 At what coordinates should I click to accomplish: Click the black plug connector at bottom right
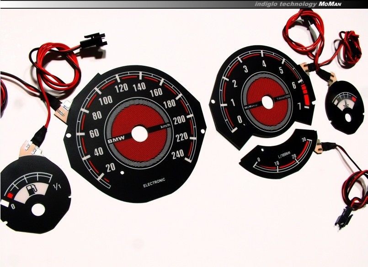click(x=344, y=218)
